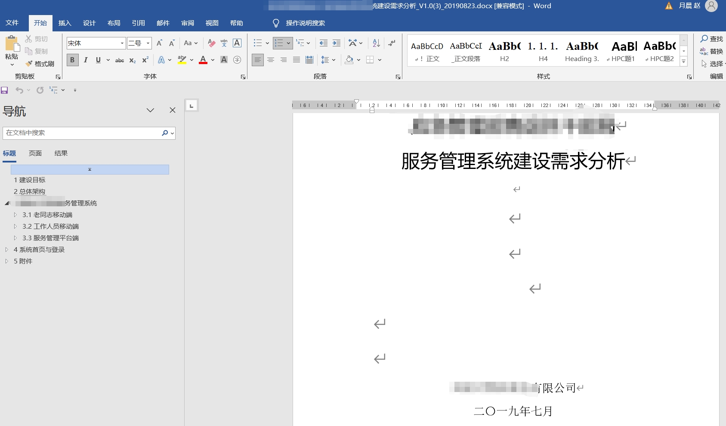Apply the H2 heading style
This screenshot has width=726, height=426.
504,51
